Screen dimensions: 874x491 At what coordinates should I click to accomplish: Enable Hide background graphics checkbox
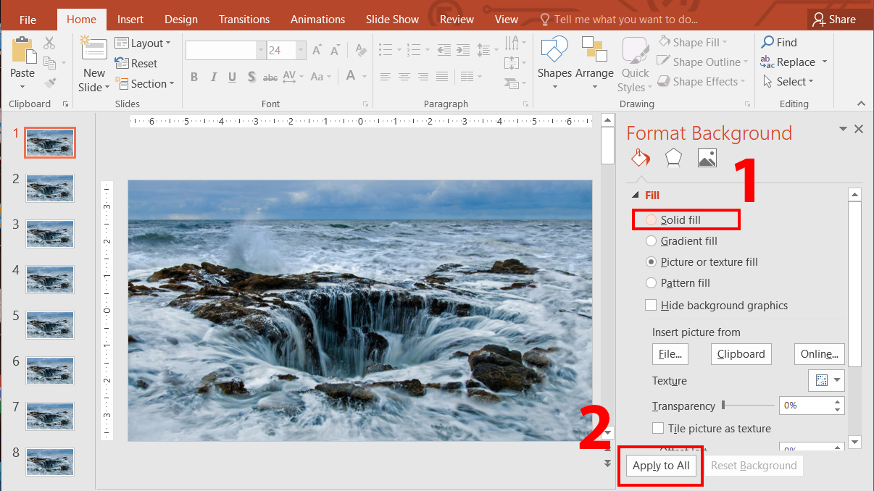click(651, 305)
